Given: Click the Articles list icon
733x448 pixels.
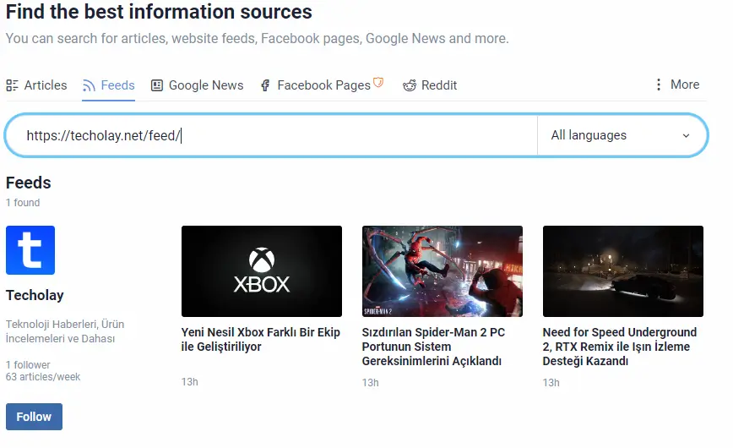Looking at the screenshot, I should tap(12, 85).
